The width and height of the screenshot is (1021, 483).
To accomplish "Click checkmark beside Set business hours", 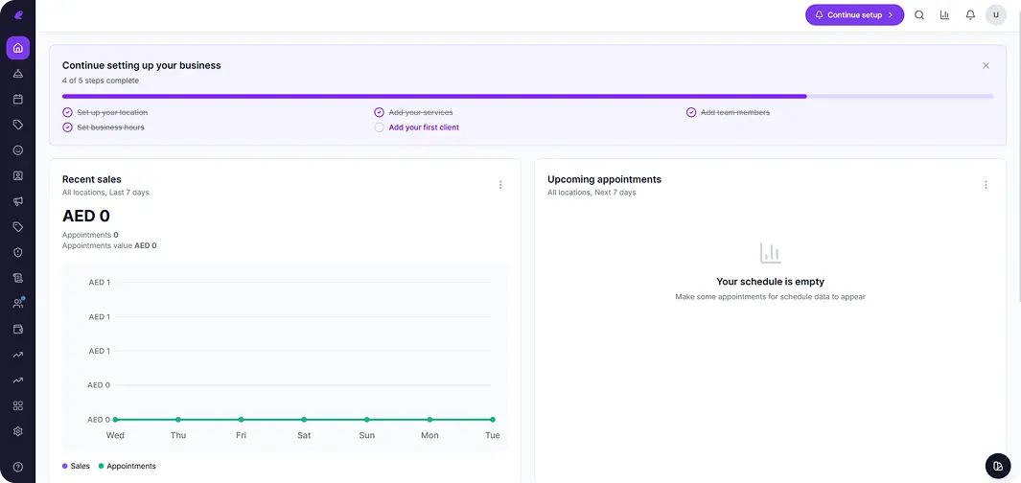I will coord(67,127).
